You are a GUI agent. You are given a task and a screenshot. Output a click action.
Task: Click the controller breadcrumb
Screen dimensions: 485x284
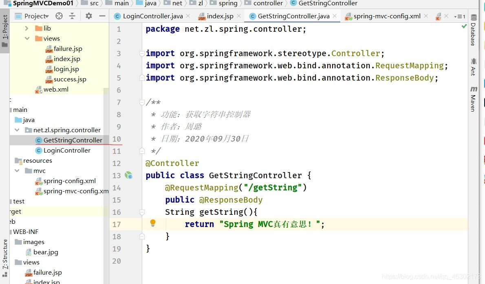[x=264, y=3]
